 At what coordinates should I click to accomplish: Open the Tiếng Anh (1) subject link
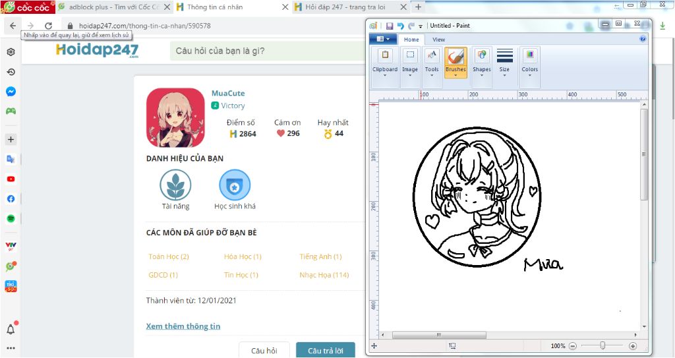[321, 256]
